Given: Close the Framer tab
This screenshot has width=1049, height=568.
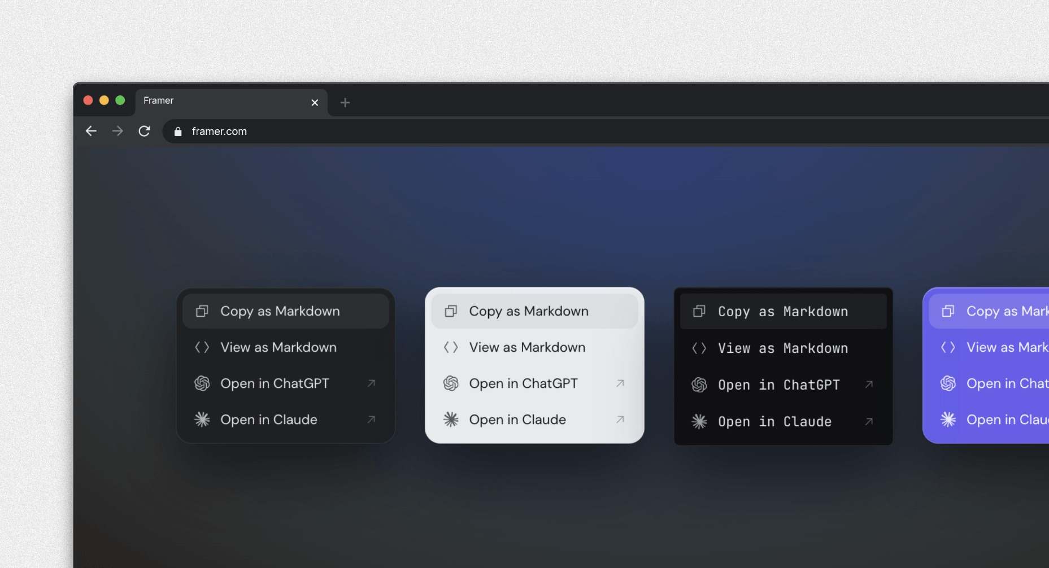Looking at the screenshot, I should pos(315,103).
